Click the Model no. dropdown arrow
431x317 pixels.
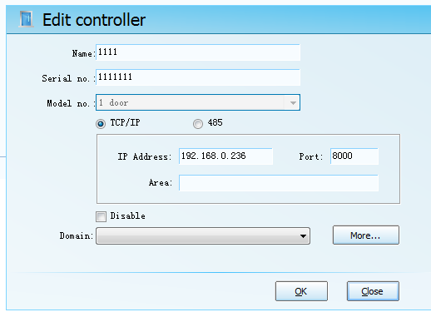293,103
